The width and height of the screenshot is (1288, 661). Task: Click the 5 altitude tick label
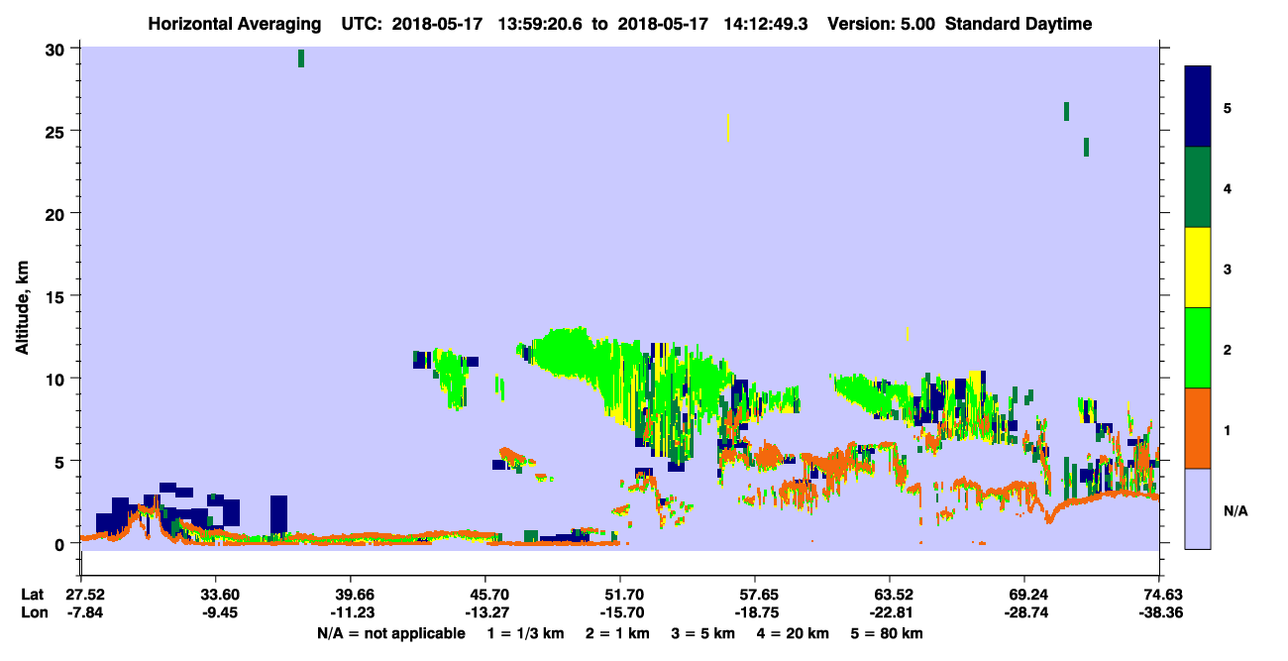tap(61, 461)
